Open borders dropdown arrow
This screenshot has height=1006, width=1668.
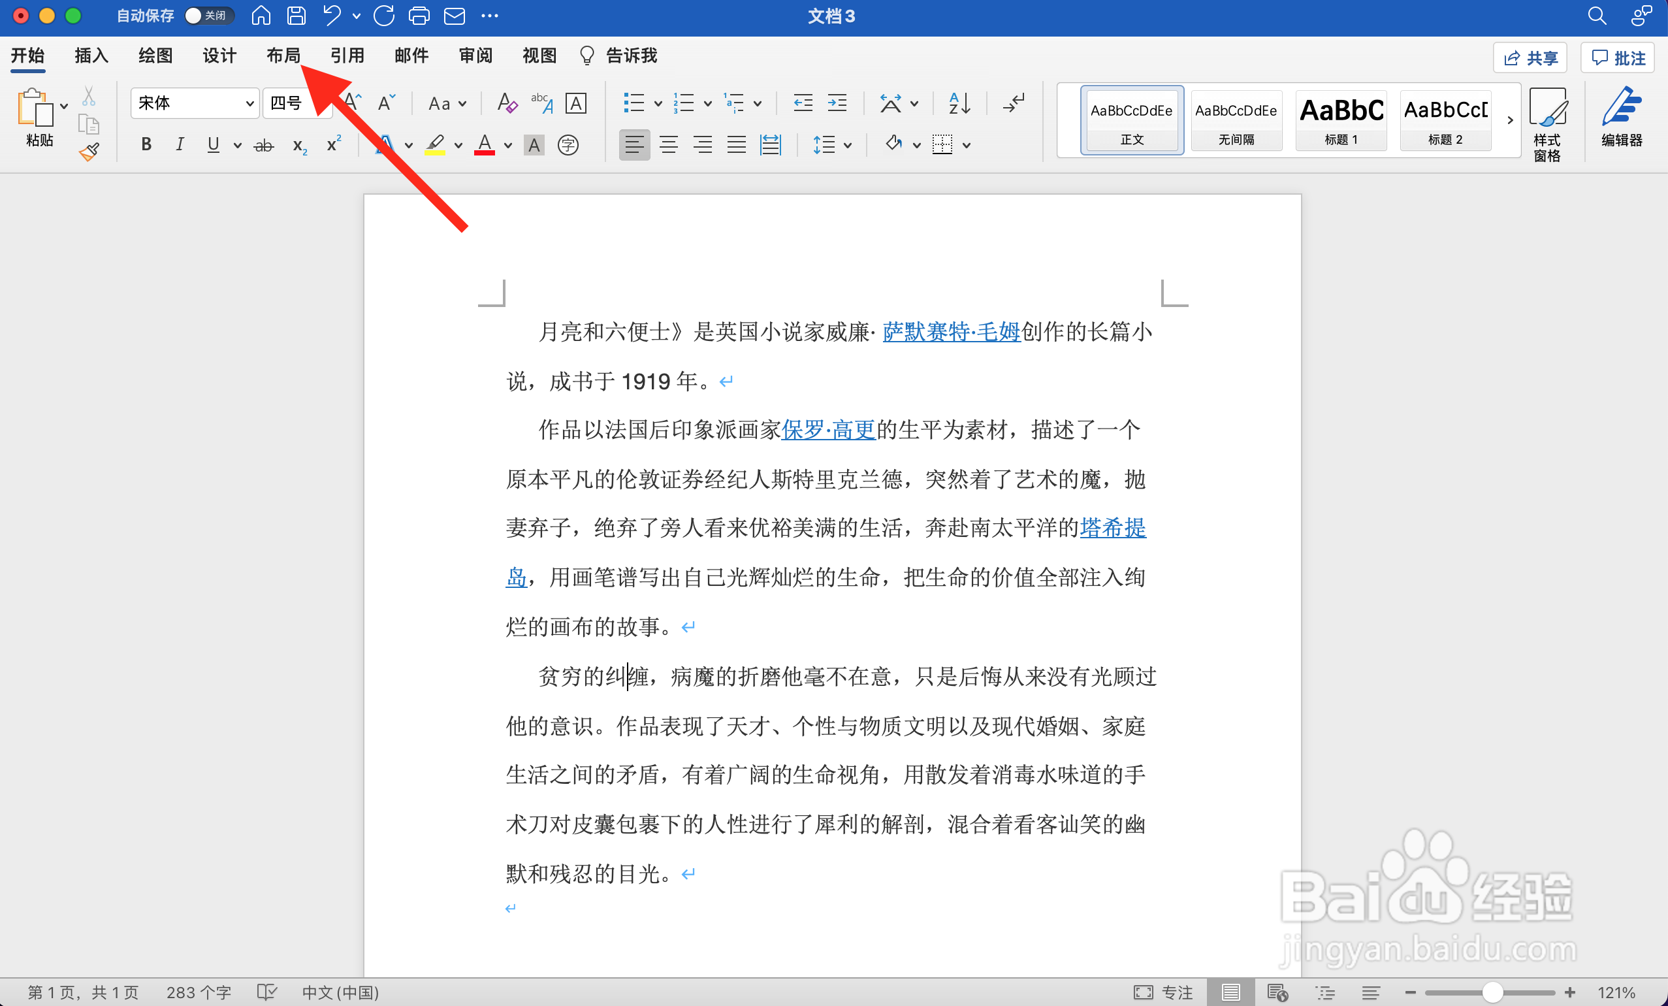pos(967,145)
